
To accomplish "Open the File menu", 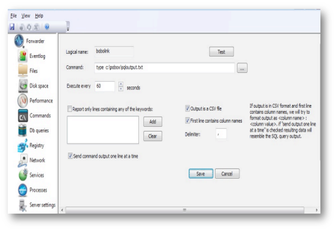I will (14, 16).
